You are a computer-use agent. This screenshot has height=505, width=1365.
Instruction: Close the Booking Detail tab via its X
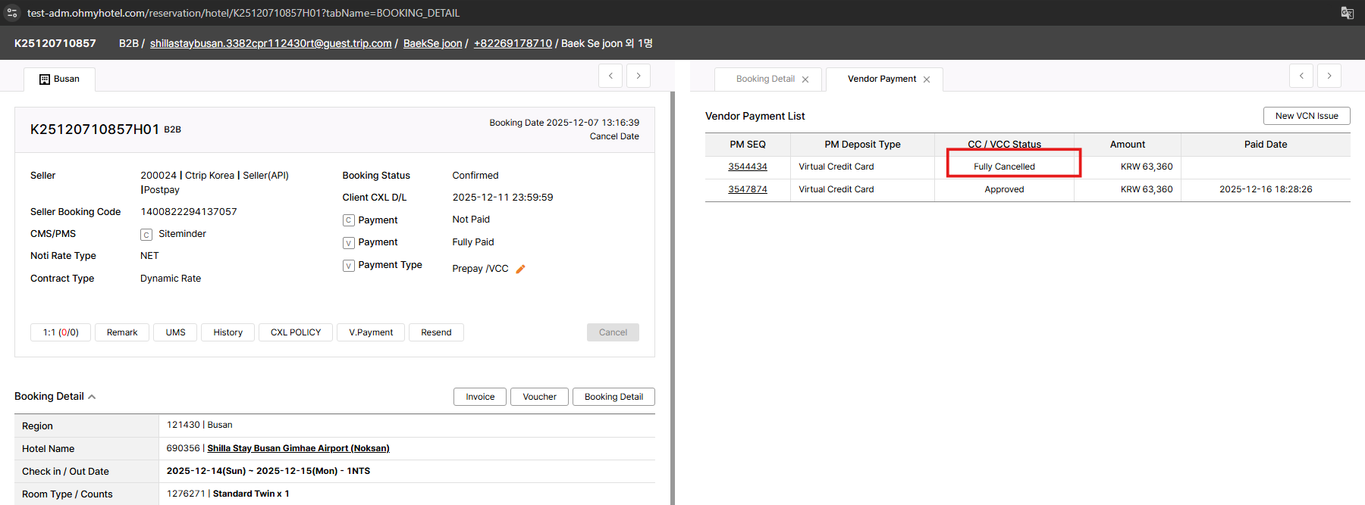[805, 79]
